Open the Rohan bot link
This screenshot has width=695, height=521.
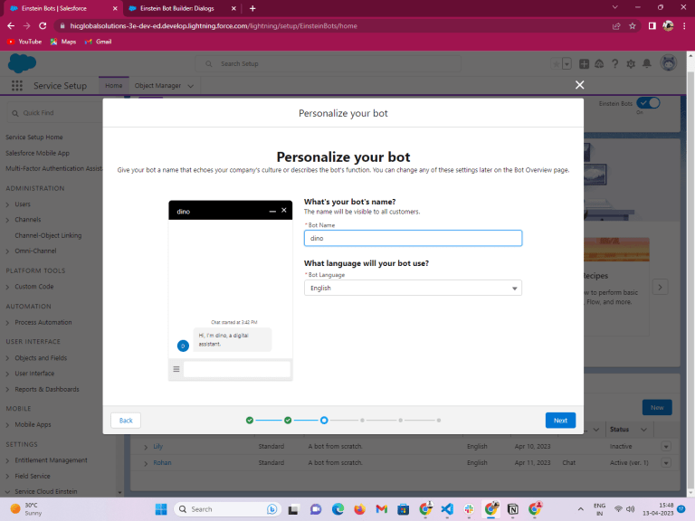click(x=162, y=462)
